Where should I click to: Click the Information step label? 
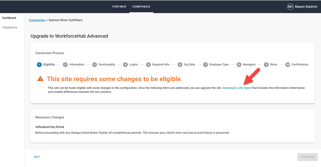[x=77, y=65]
